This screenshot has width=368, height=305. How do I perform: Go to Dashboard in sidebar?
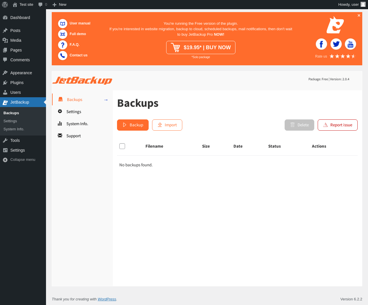click(x=23, y=18)
